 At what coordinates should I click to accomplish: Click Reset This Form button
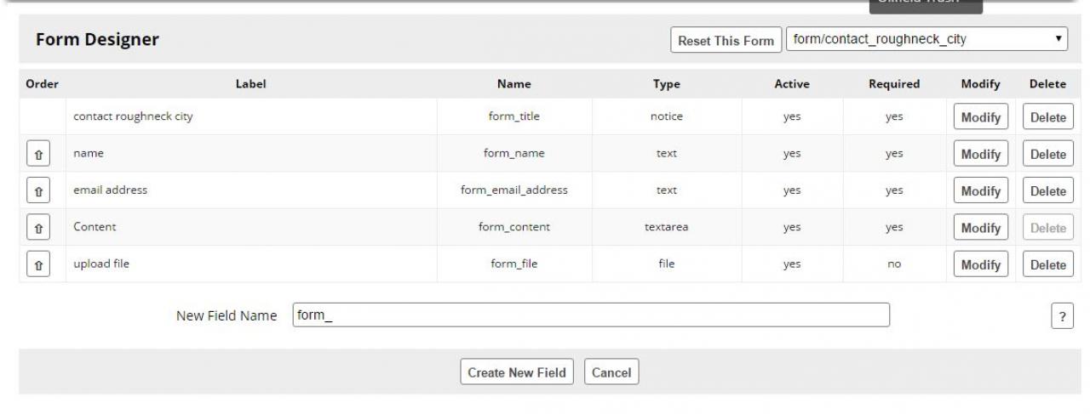pyautogui.click(x=726, y=40)
